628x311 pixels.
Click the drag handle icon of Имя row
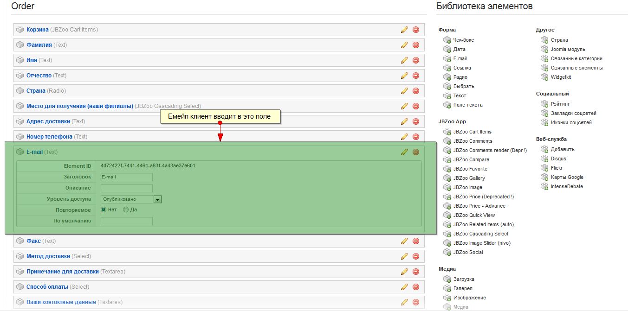(20, 60)
